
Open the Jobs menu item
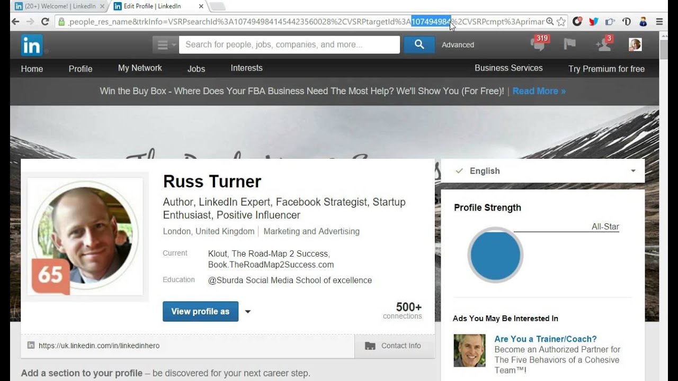pos(196,69)
